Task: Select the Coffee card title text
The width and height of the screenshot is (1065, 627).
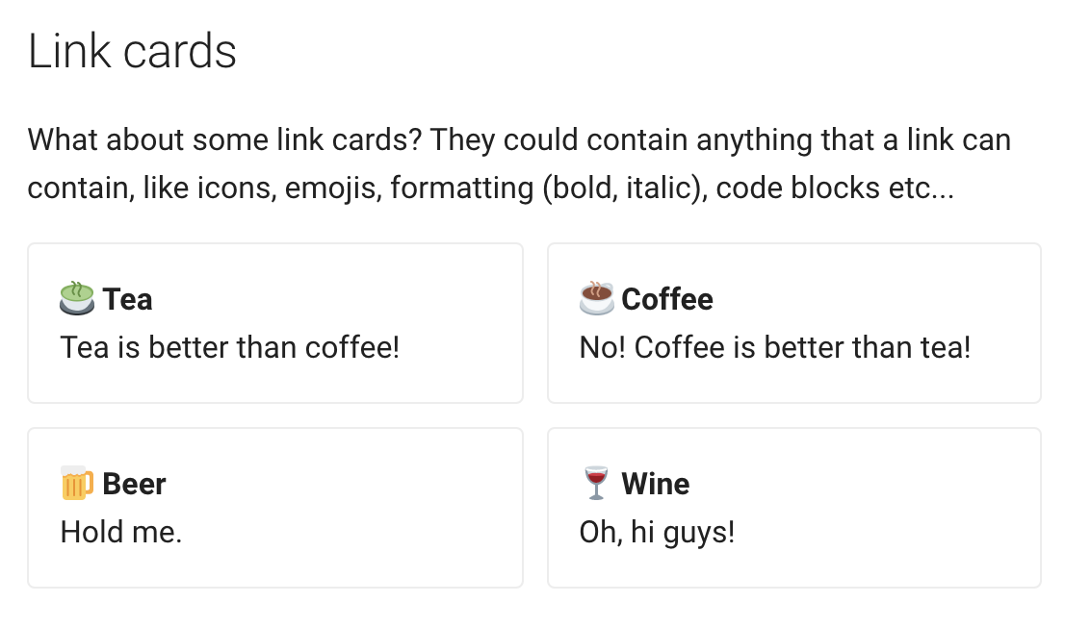Action: [x=668, y=299]
